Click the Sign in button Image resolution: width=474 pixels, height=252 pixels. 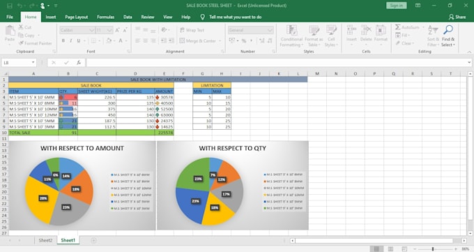[x=397, y=6]
